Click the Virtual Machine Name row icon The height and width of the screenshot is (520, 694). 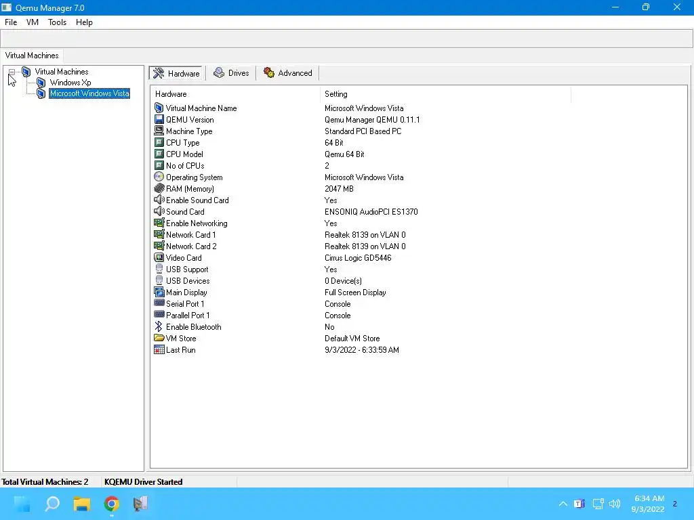159,108
